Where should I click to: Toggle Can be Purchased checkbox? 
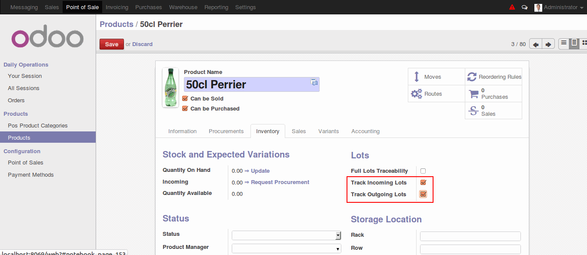[185, 108]
